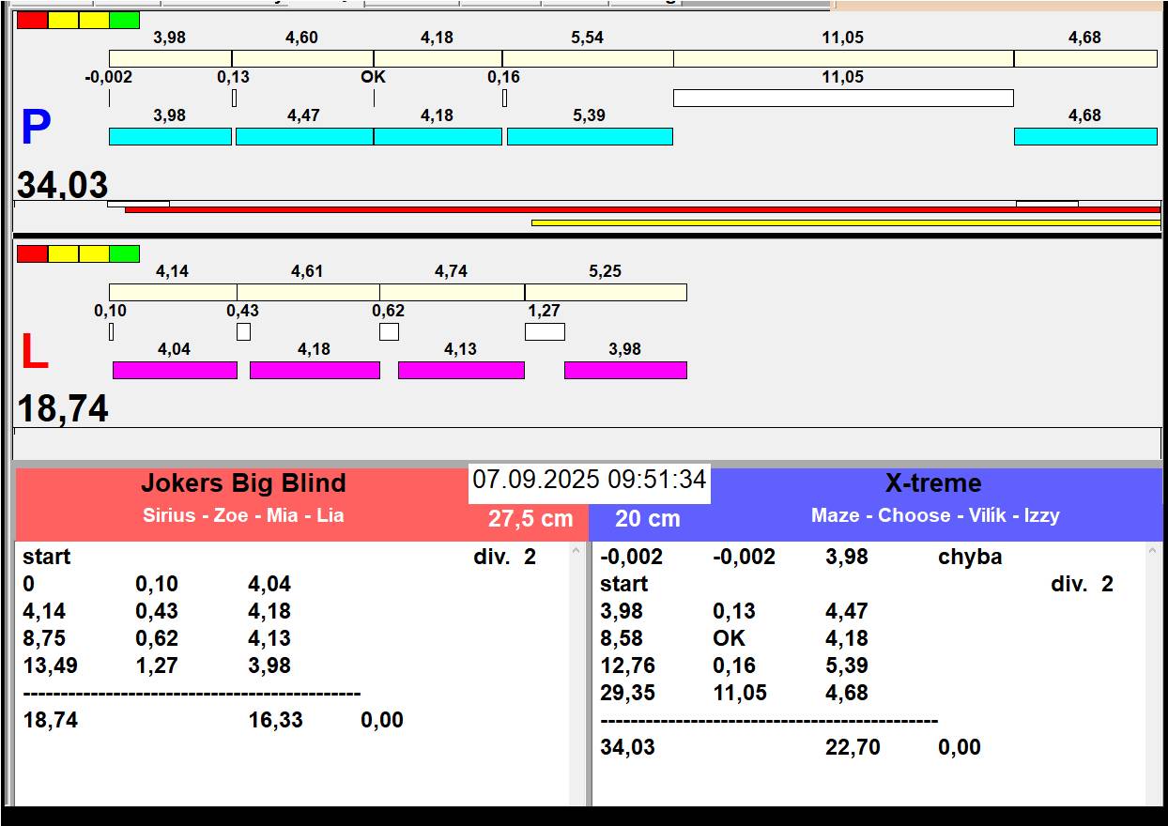
Task: Click the beige segment labeled 4,60
Action: pyautogui.click(x=302, y=58)
